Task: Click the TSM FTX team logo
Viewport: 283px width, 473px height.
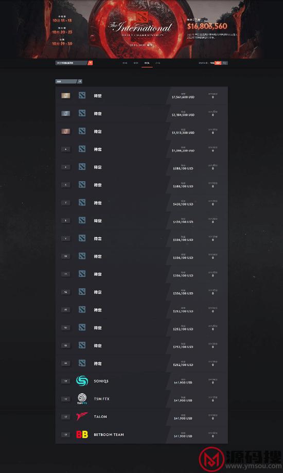Action: [82, 399]
